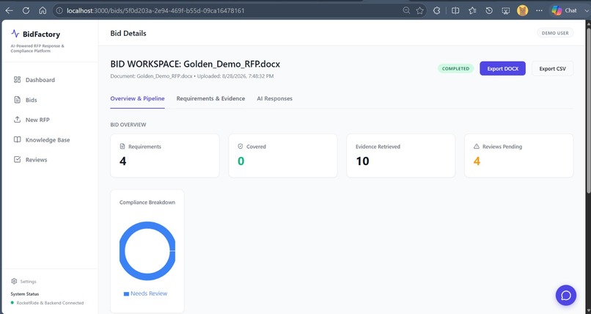Switch to the AI Responses tab
Screen dimensions: 591x314
coord(274,99)
